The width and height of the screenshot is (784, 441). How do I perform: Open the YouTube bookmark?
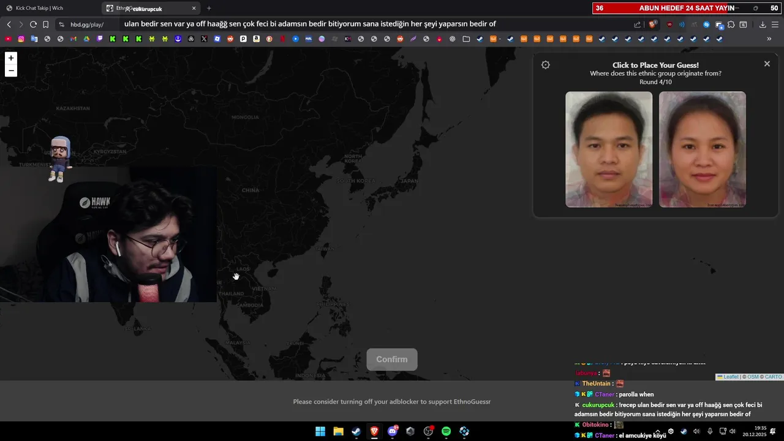coord(8,39)
